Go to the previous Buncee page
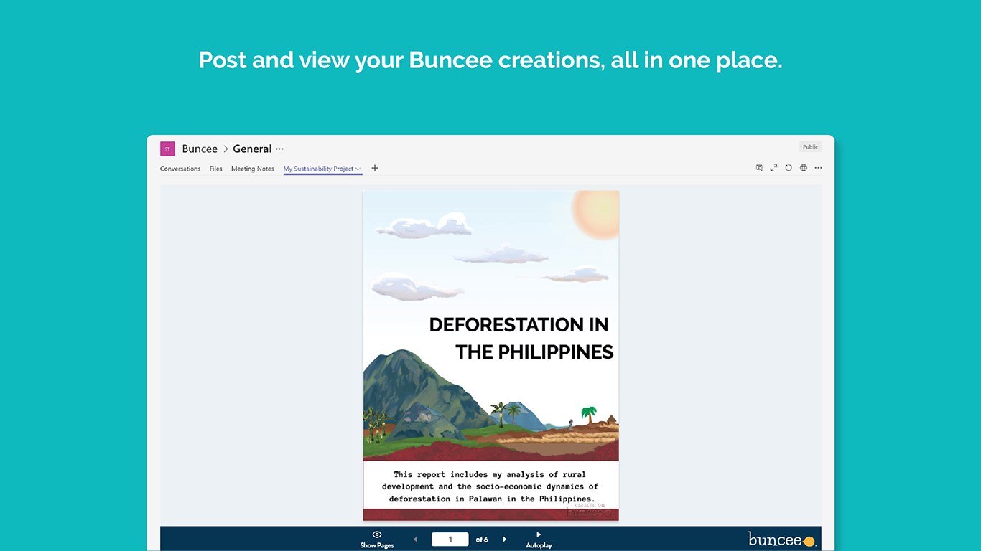This screenshot has height=551, width=981. point(415,539)
